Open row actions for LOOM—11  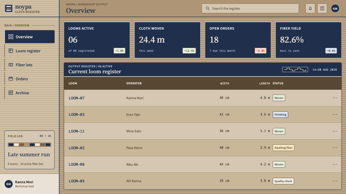335,131
